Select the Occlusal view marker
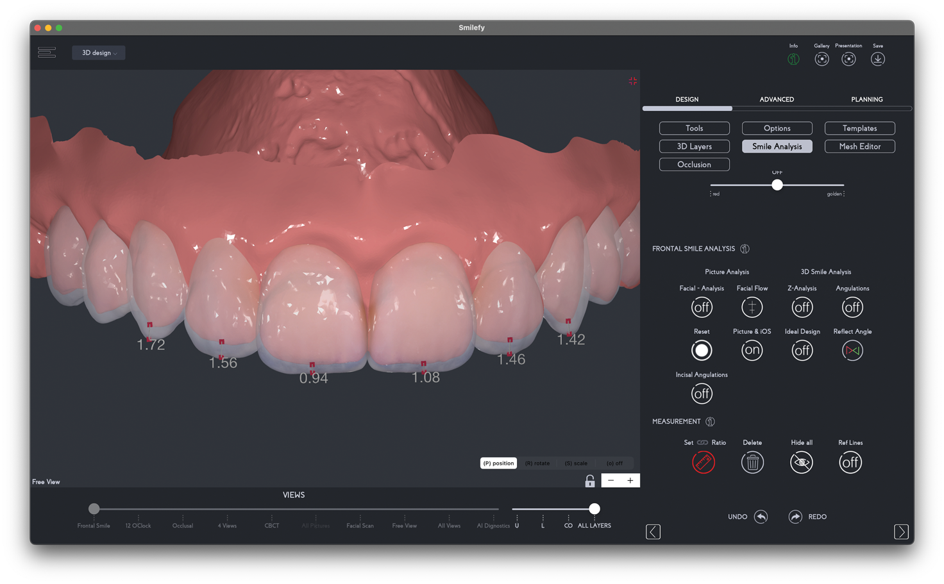The width and height of the screenshot is (944, 584). click(x=183, y=517)
